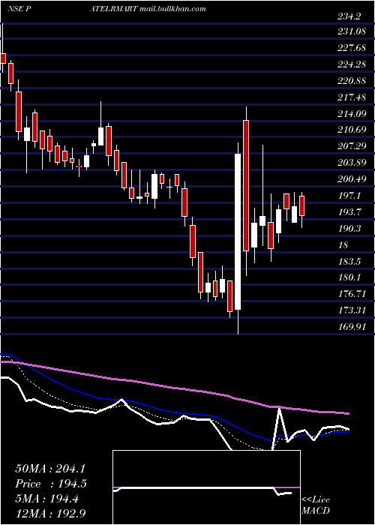Select the 190.3 price label
The height and width of the screenshot is (525, 375).
click(349, 228)
